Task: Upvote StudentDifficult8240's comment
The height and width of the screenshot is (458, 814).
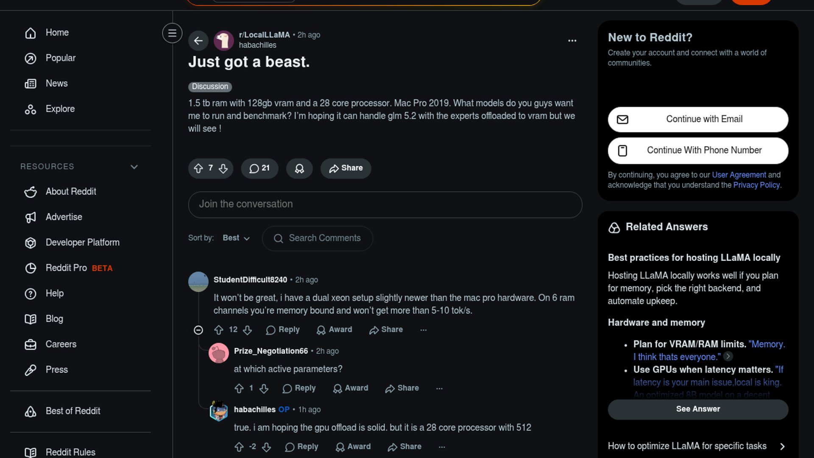Action: point(219,330)
